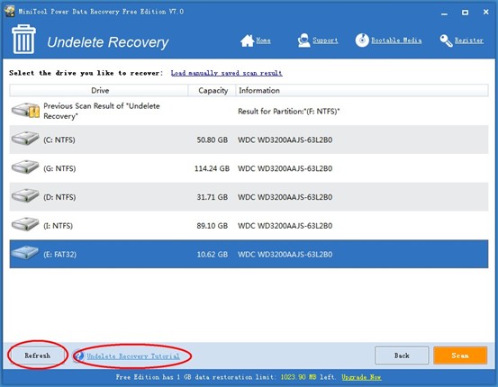Sort by the Capacity column header

coord(212,90)
